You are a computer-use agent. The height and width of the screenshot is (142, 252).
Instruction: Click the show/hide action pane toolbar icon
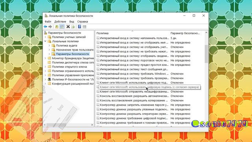coord(84,27)
